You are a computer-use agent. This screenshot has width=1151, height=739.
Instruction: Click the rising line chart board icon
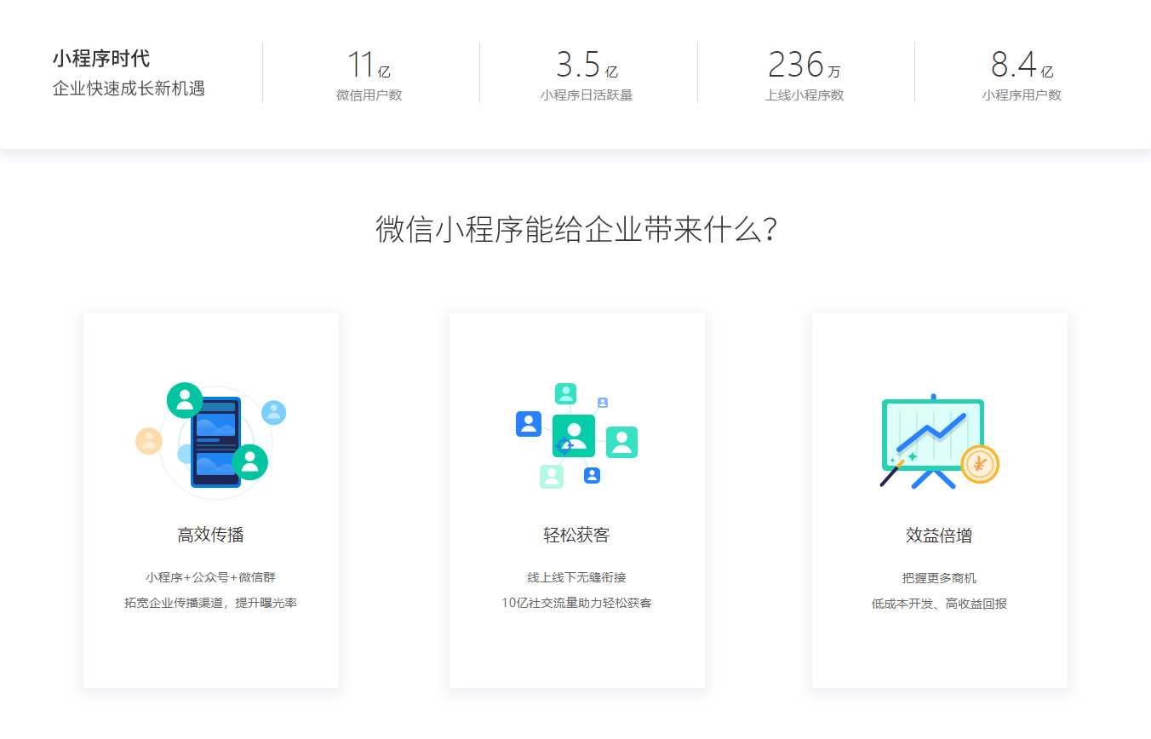click(932, 434)
